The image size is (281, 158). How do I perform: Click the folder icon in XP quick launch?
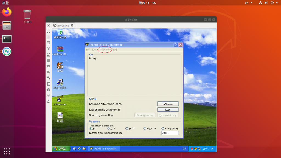pyautogui.click(x=84, y=149)
